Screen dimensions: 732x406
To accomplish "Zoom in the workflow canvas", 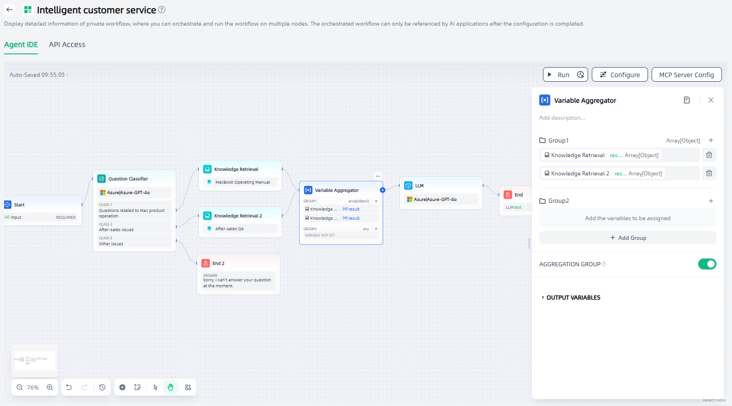I will [x=50, y=387].
